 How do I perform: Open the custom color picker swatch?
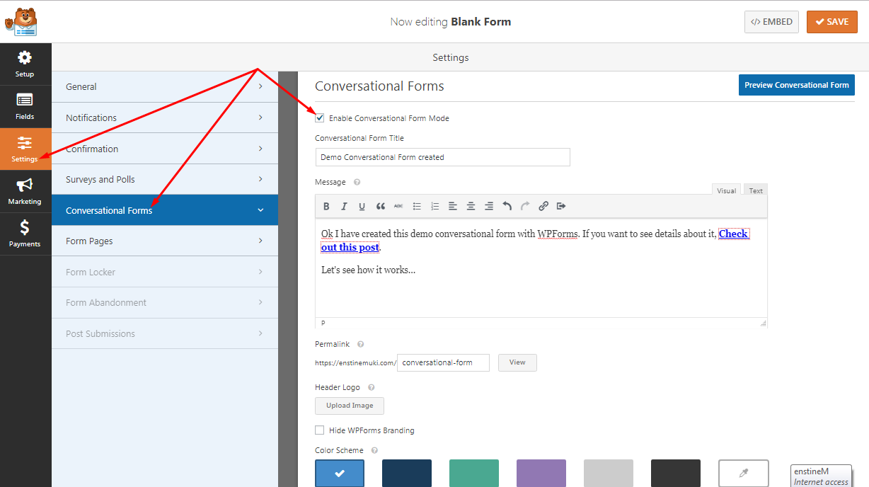click(744, 473)
